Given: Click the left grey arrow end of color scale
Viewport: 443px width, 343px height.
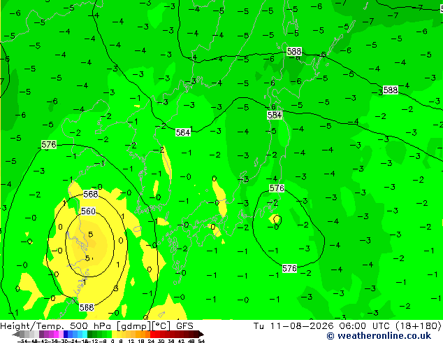Looking at the screenshot, I should (16, 334).
